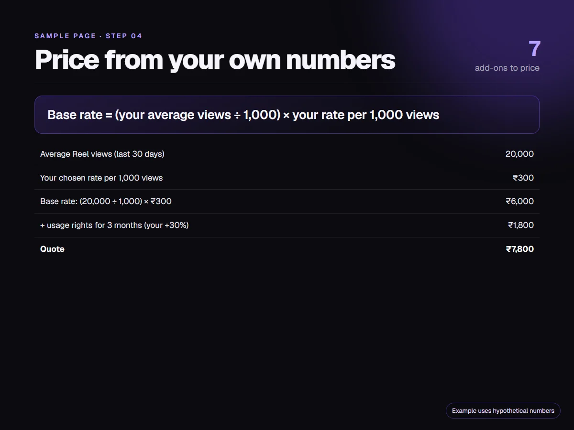Viewport: 574px width, 430px height.
Task: Select the 'Price from your own numbers' heading
Action: [x=215, y=60]
